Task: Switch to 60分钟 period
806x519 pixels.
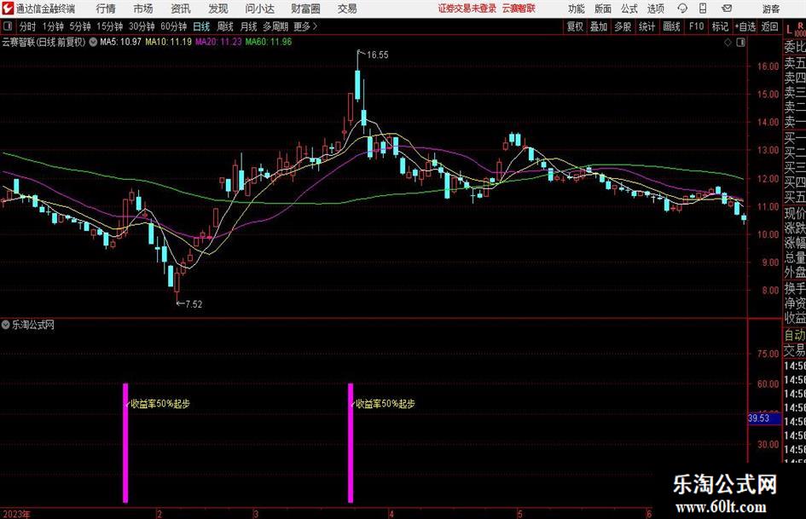Action: 173,26
